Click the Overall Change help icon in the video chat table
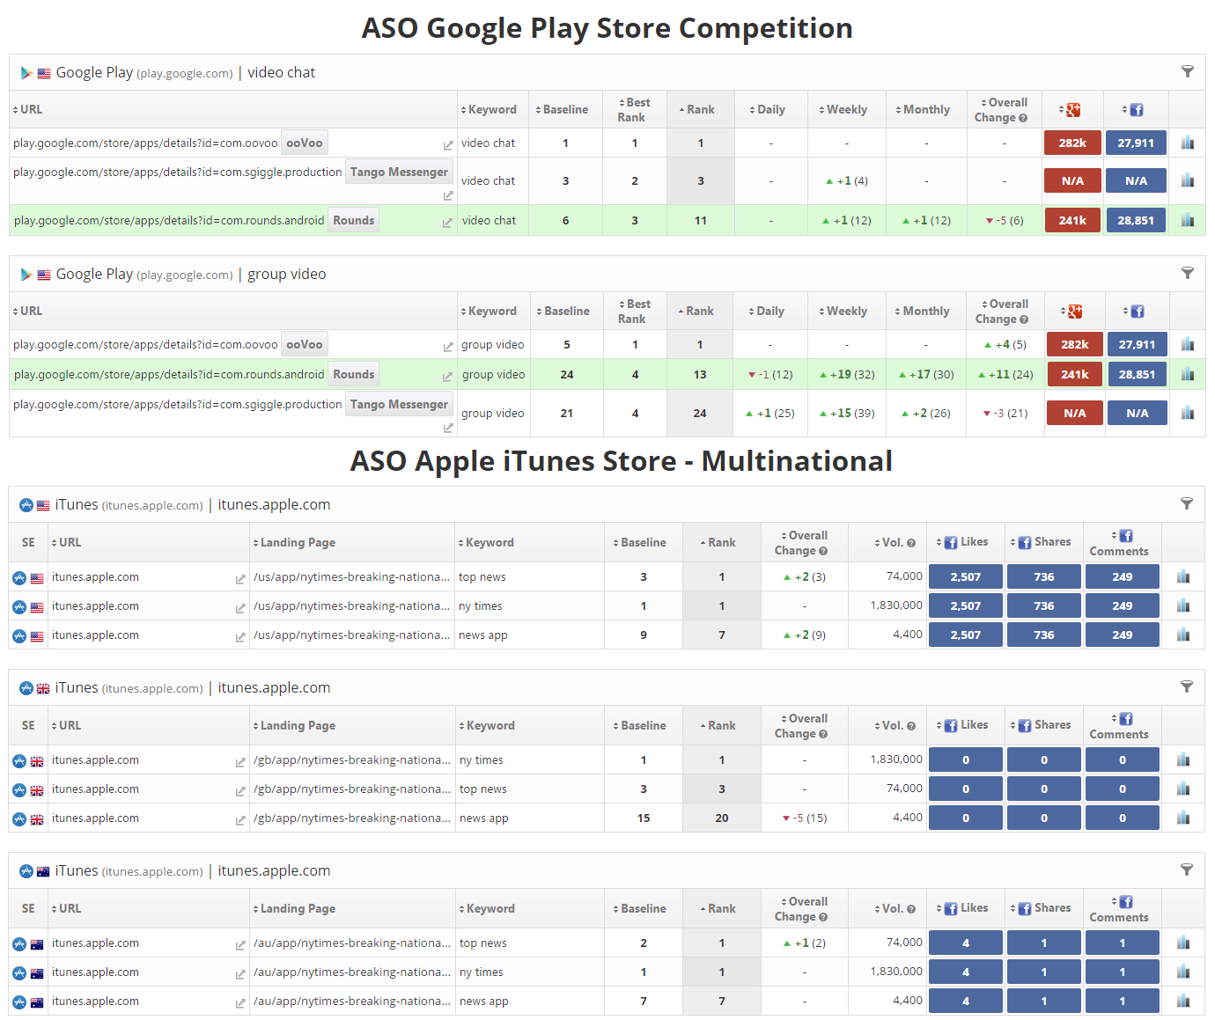1215x1020 pixels. pos(1023,118)
